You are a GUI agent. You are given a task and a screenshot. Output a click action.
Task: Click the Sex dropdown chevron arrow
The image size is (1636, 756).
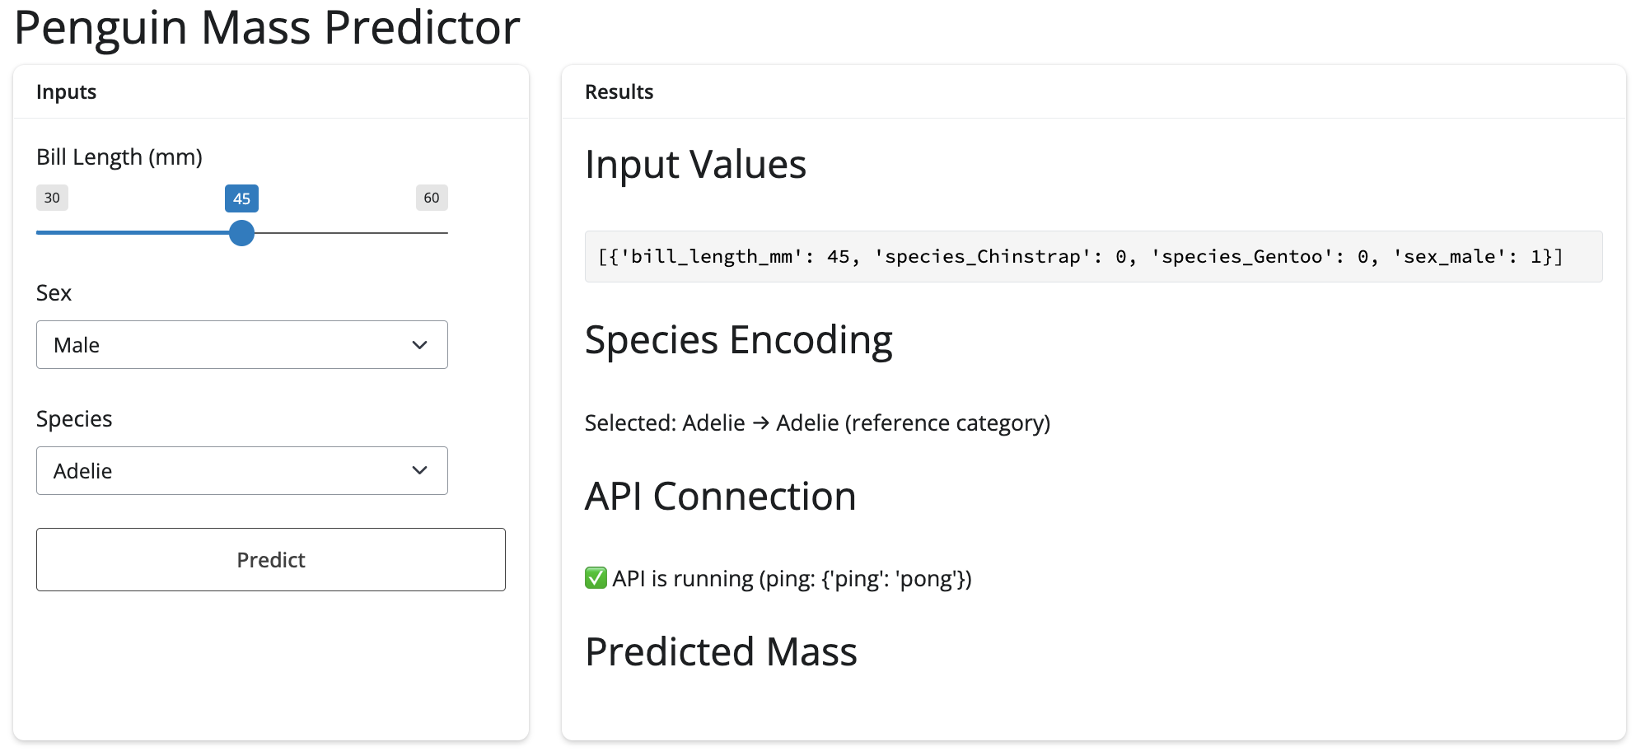click(419, 345)
